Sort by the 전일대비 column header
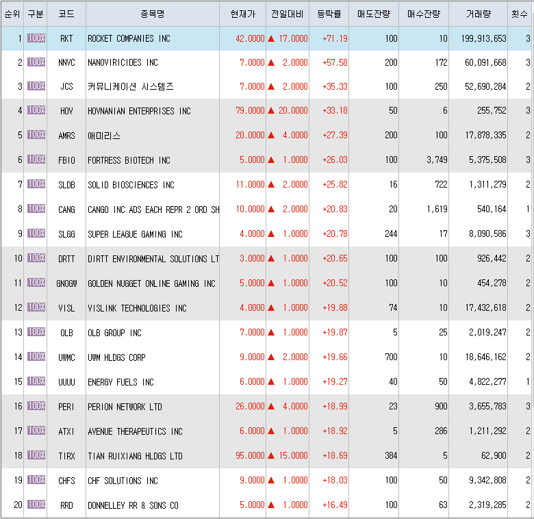 [x=288, y=14]
